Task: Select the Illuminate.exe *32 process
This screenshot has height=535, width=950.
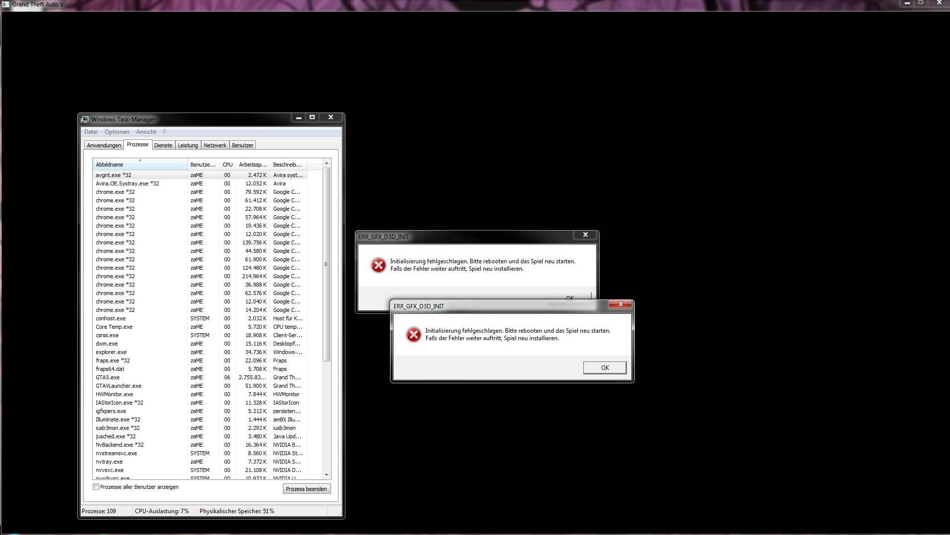Action: [200, 419]
